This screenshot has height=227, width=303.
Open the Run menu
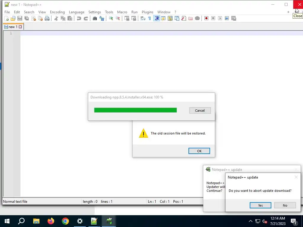[134, 12]
